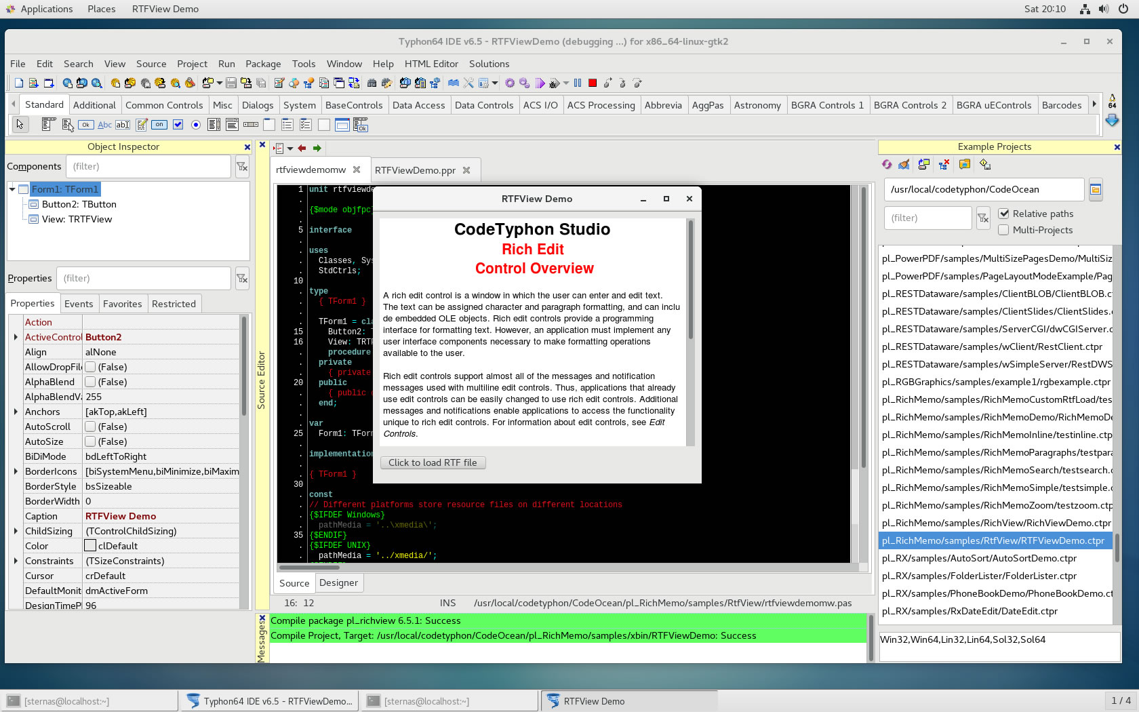
Task: Expand the ChildSizing property
Action: [x=16, y=531]
